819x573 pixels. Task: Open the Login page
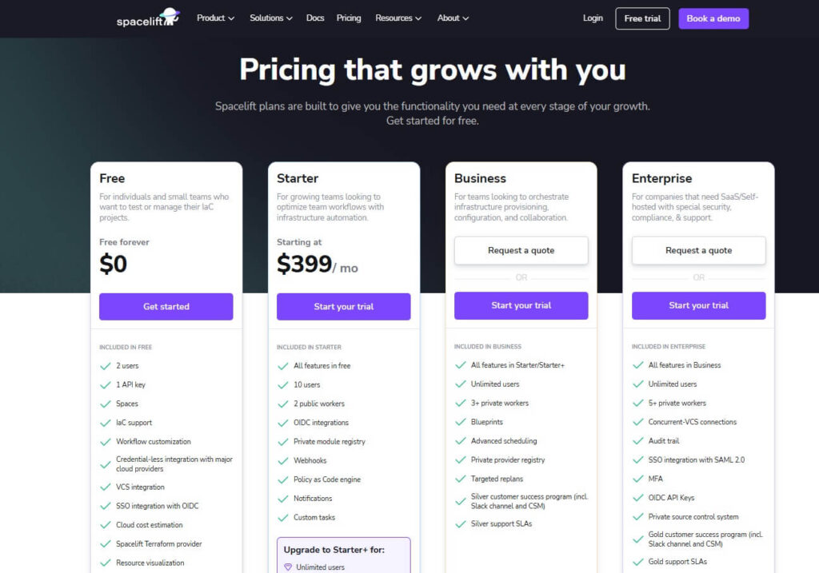click(x=592, y=18)
